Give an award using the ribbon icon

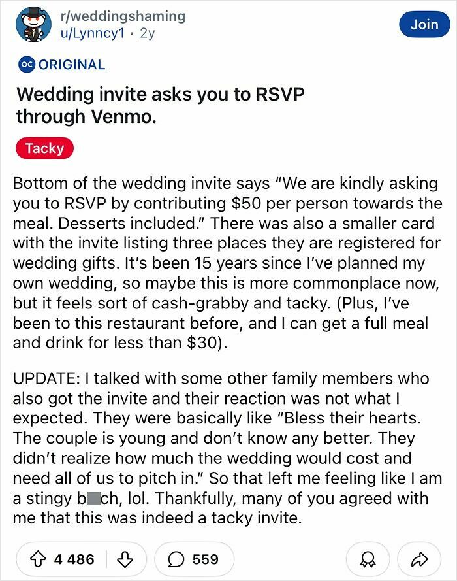[x=369, y=559]
